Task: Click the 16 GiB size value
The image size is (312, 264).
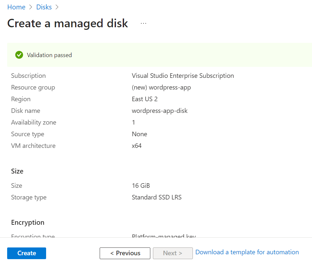Action: point(141,186)
